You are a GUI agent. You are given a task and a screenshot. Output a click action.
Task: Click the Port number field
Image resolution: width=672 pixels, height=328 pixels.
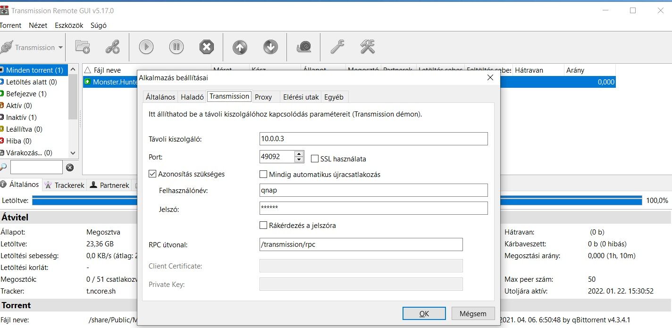[277, 157]
